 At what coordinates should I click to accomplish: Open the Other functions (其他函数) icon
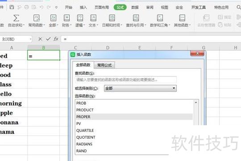(182, 18)
